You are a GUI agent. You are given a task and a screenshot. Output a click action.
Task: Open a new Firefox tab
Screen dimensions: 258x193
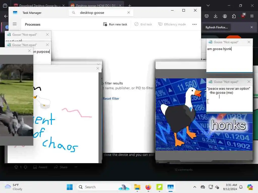point(130,6)
